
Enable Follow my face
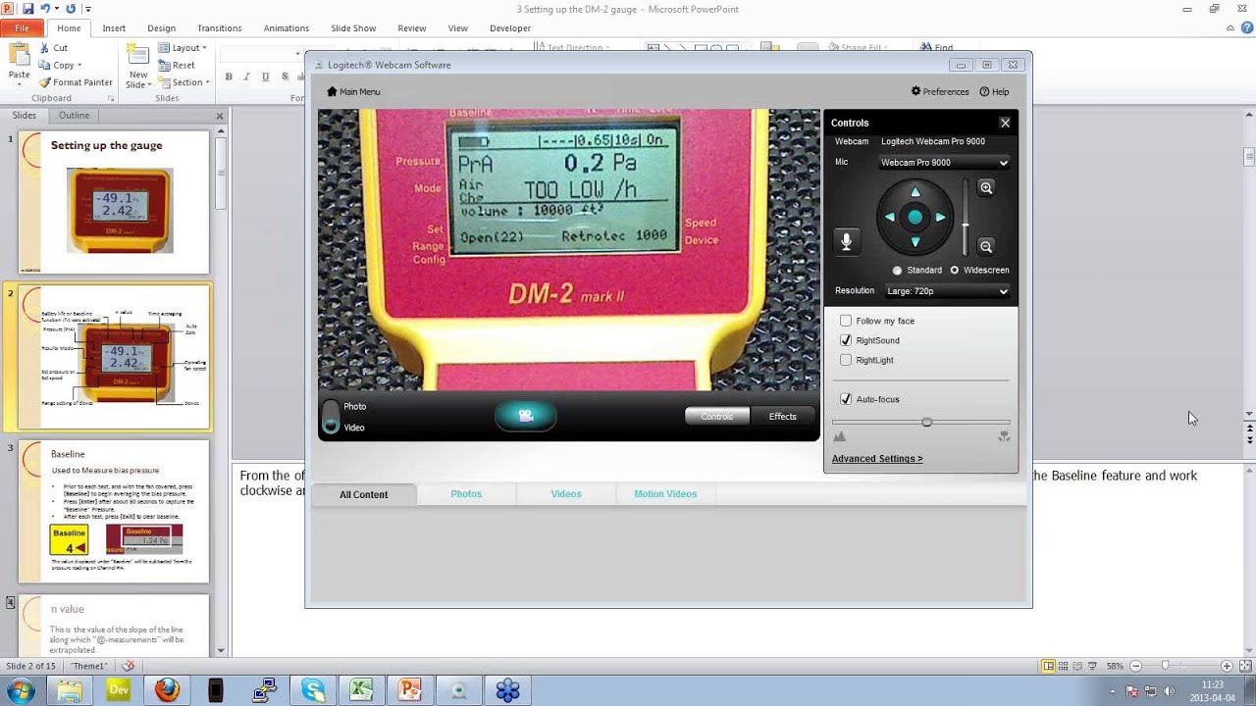tap(846, 321)
